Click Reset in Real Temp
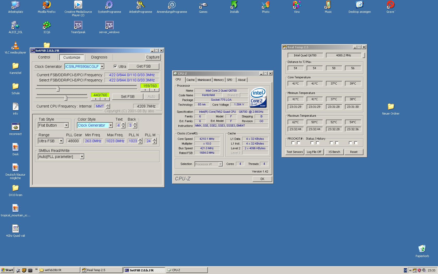The width and height of the screenshot is (438, 274). [x=354, y=152]
